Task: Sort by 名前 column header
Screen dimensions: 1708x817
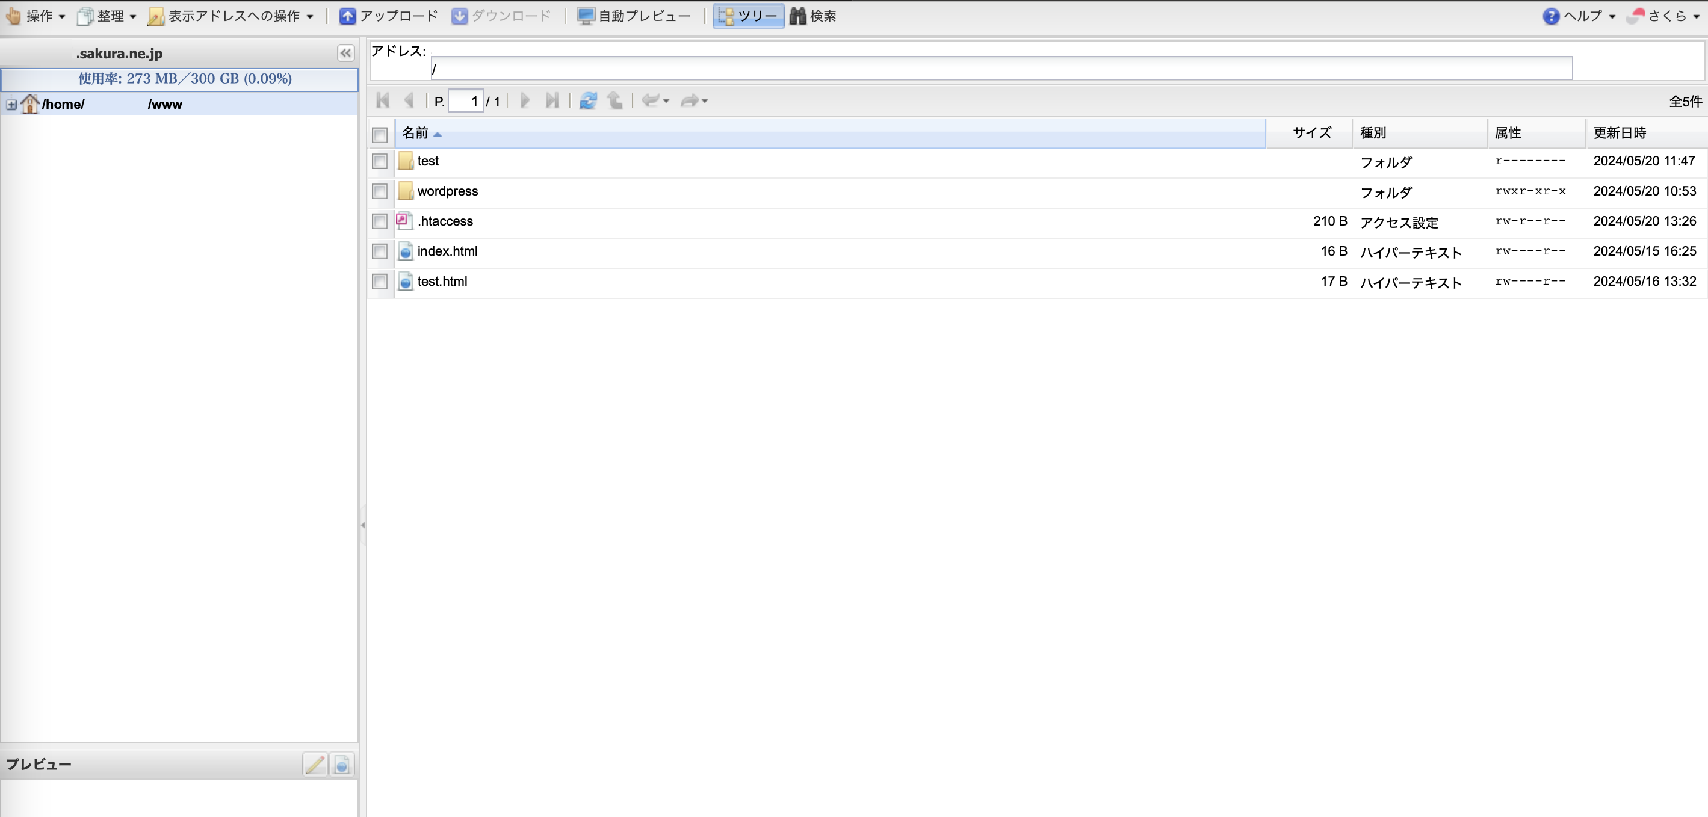Action: pyautogui.click(x=830, y=132)
